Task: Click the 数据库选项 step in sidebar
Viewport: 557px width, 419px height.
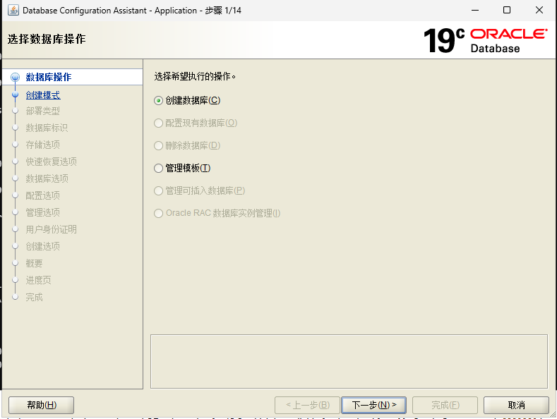Action: point(47,178)
